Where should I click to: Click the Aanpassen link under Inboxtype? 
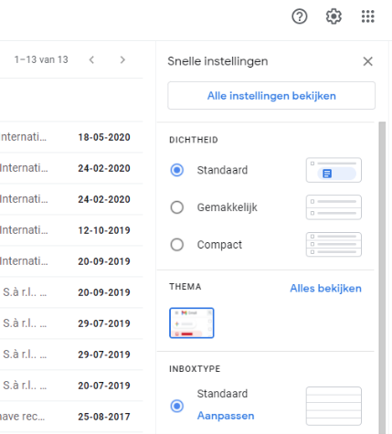click(x=226, y=416)
